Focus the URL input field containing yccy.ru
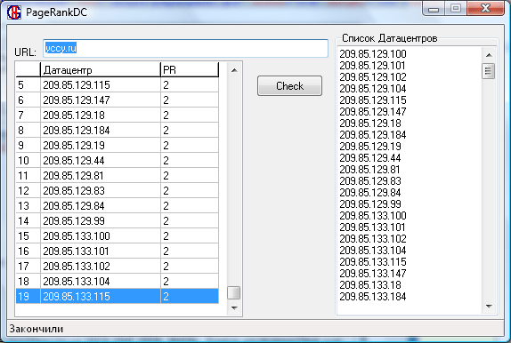Image resolution: width=511 pixels, height=343 pixels. pos(185,49)
